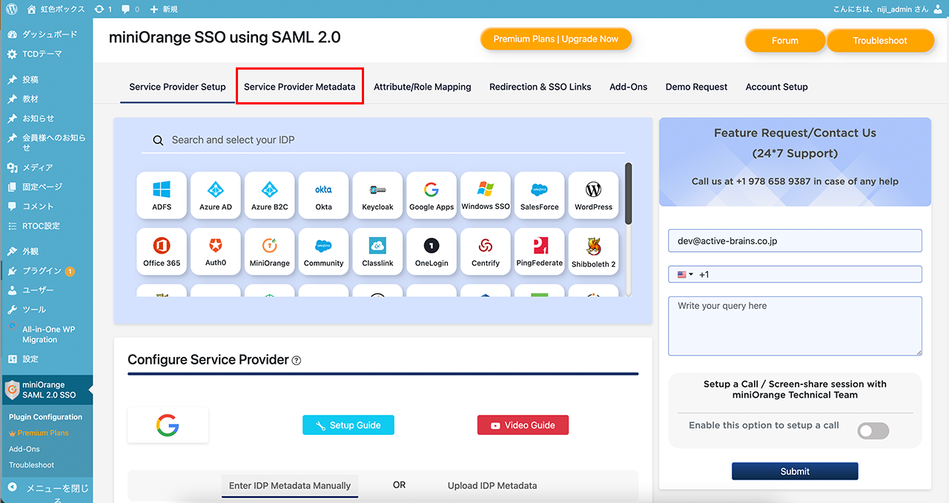Select Upload IDP Metadata option
The height and width of the screenshot is (503, 949).
click(x=492, y=486)
